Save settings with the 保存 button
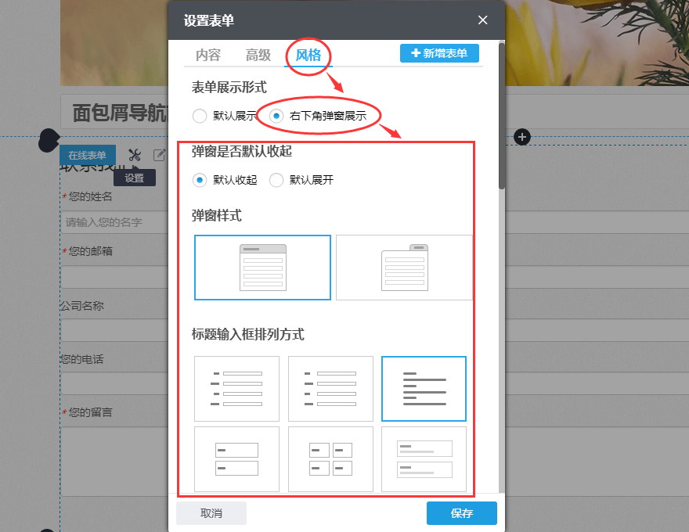Viewport: 689px width, 532px height. click(462, 512)
